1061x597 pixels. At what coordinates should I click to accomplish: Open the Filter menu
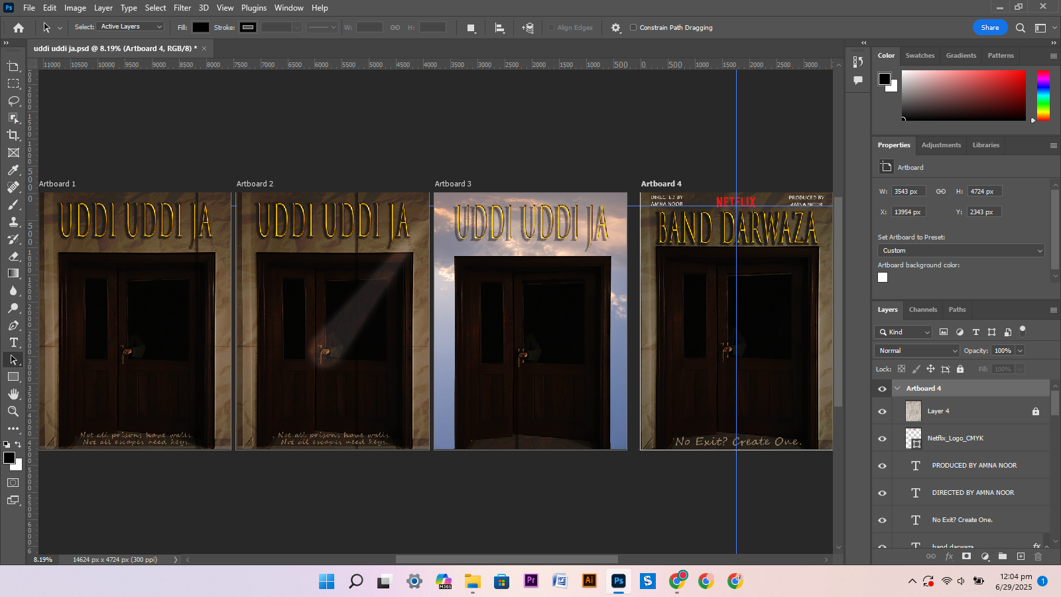[x=182, y=7]
